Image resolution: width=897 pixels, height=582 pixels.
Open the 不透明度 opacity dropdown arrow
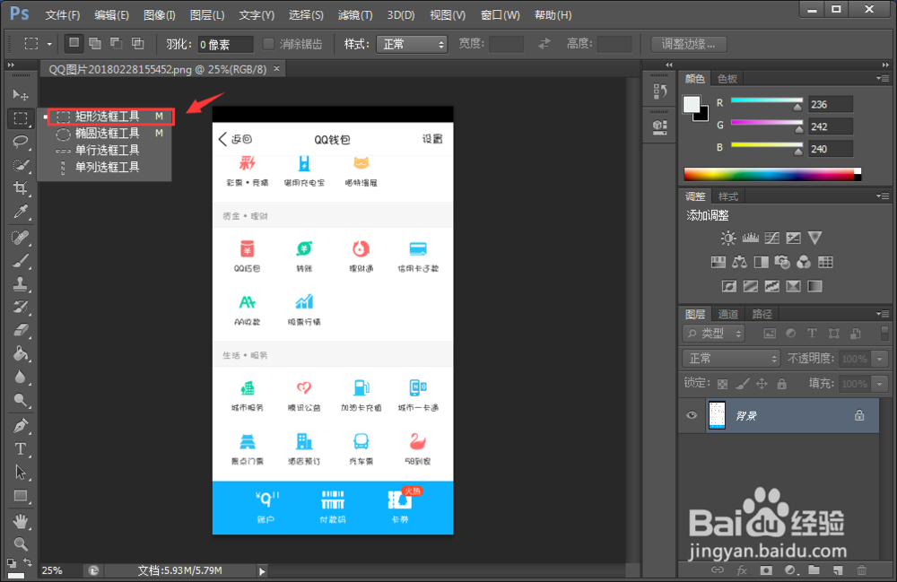880,359
